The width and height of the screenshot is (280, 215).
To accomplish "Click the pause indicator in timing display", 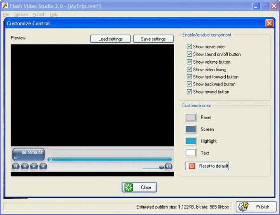I will click(x=15, y=158).
